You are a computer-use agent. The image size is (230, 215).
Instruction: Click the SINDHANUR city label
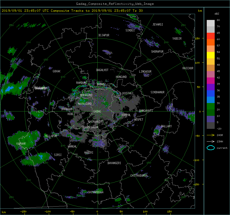(157, 92)
